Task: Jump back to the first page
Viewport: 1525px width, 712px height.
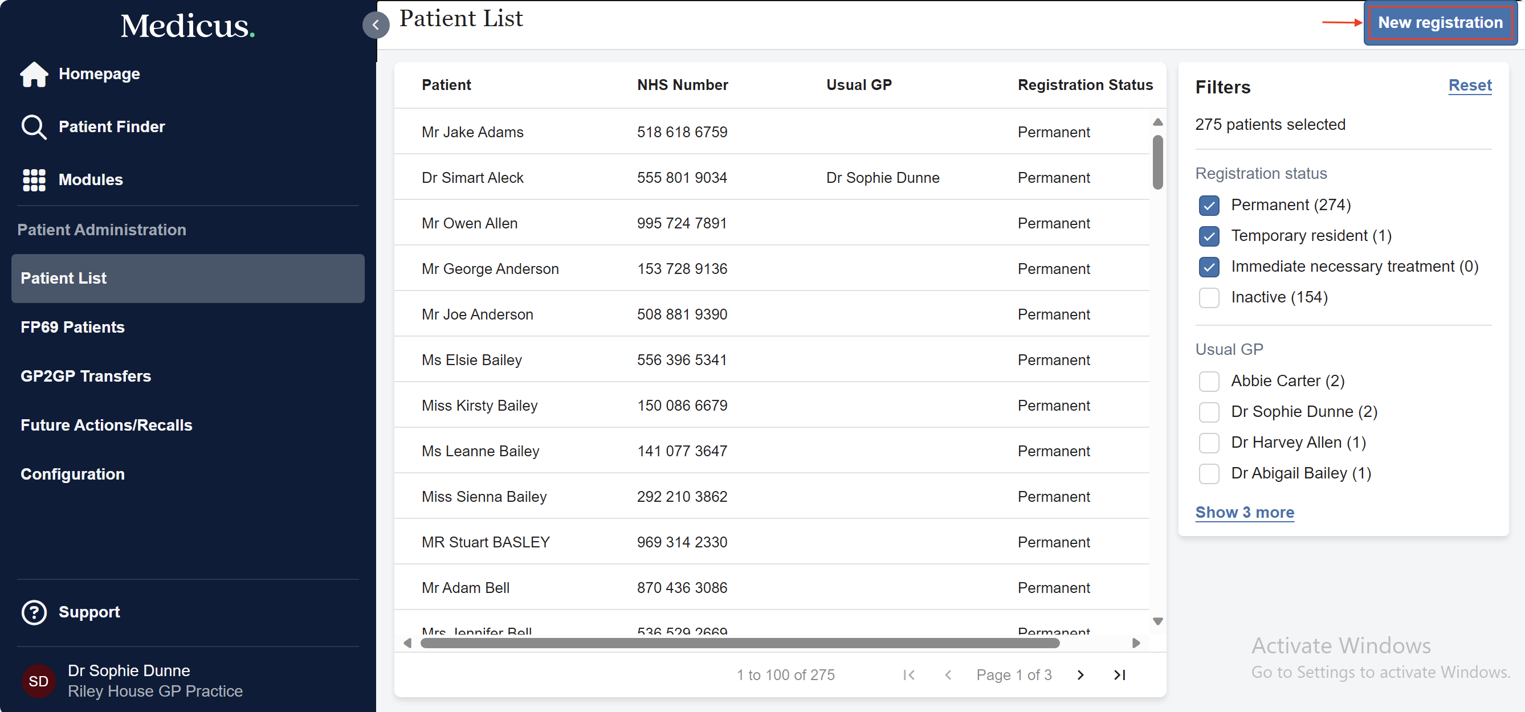Action: (910, 675)
